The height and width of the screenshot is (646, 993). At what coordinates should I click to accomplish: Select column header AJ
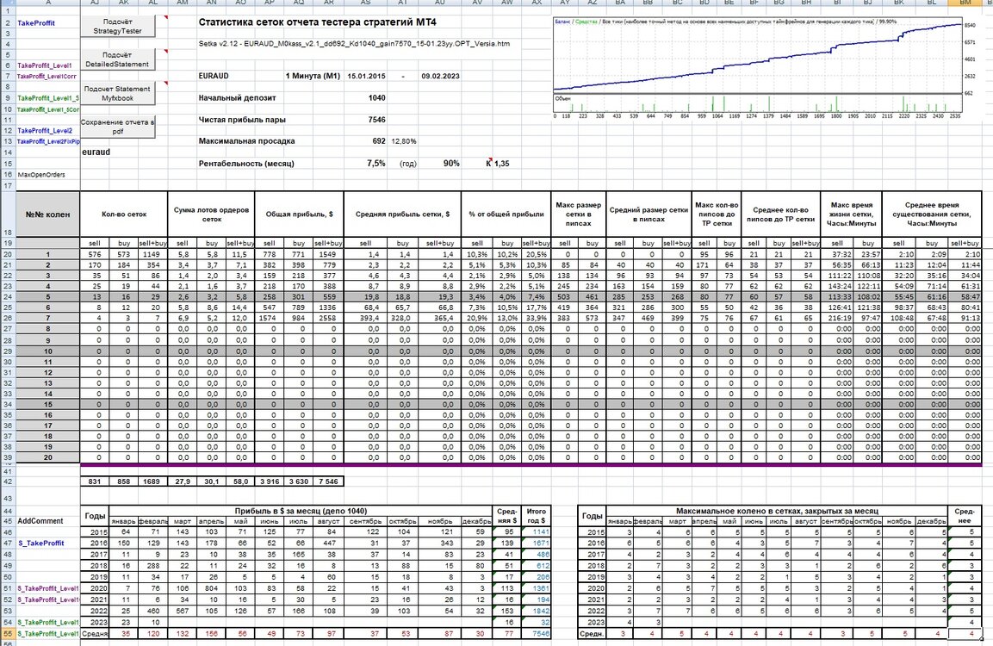[x=95, y=3]
